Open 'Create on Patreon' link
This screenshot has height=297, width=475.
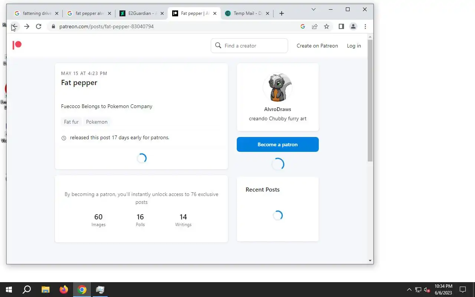(317, 46)
